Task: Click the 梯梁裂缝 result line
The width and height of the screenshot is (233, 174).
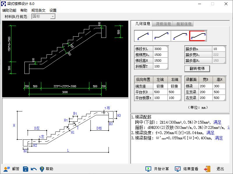Action: 177,138
